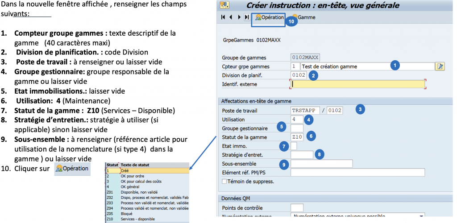Screen dimensions: 457x223
Task: Focus the Stratégie d'entret. field
Action: click(302, 155)
